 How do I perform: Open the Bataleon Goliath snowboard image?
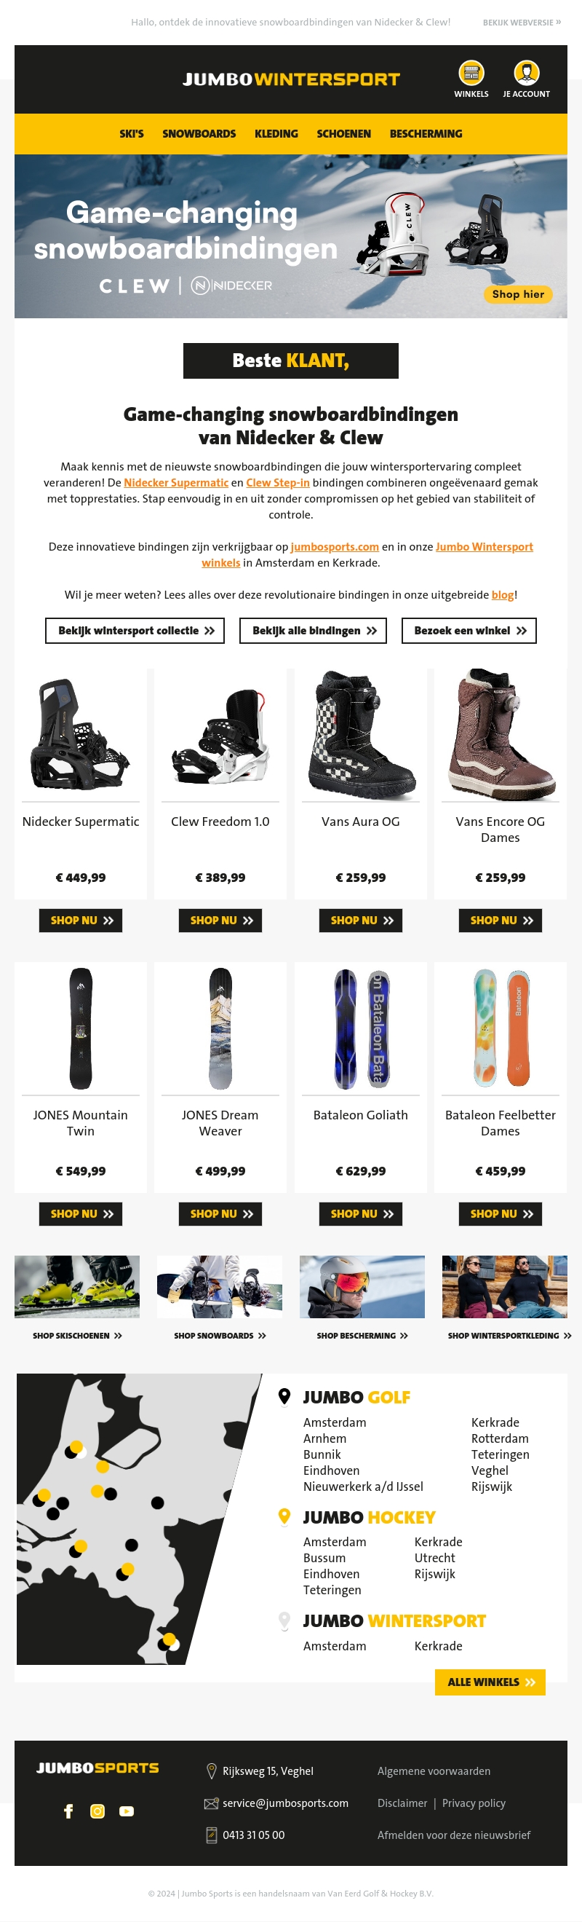[361, 1029]
